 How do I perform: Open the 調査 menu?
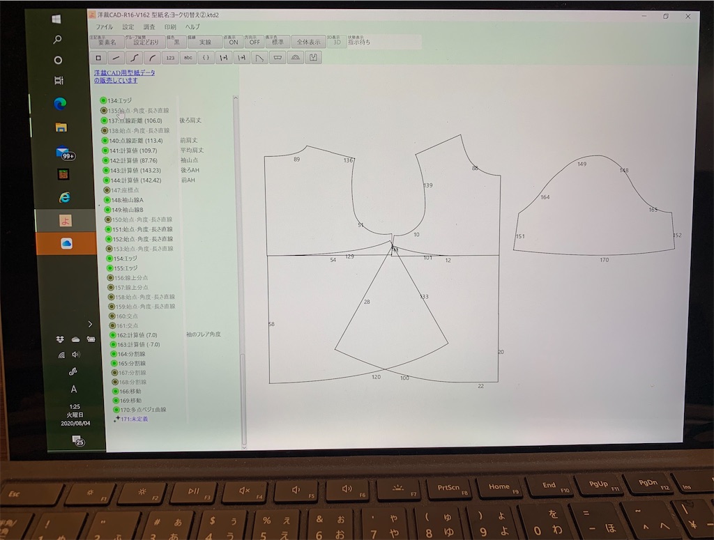point(149,27)
